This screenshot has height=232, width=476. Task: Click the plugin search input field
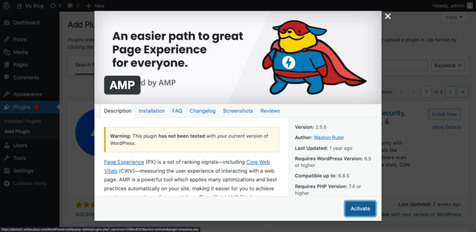(x=405, y=65)
